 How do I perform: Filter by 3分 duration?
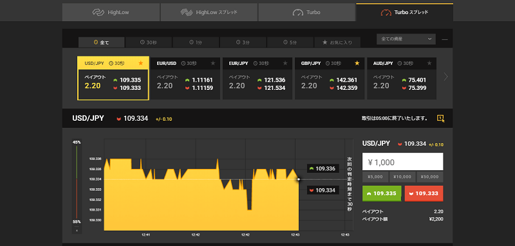coord(243,42)
